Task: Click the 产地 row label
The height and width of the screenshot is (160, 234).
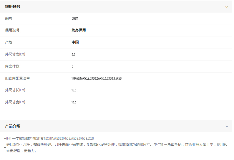Action: coord(9,42)
